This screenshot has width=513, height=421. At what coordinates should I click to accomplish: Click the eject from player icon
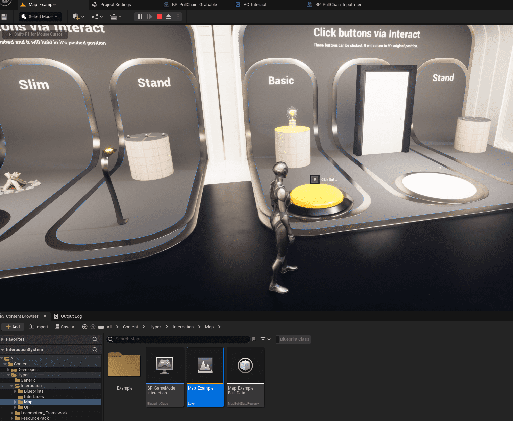[x=169, y=16]
